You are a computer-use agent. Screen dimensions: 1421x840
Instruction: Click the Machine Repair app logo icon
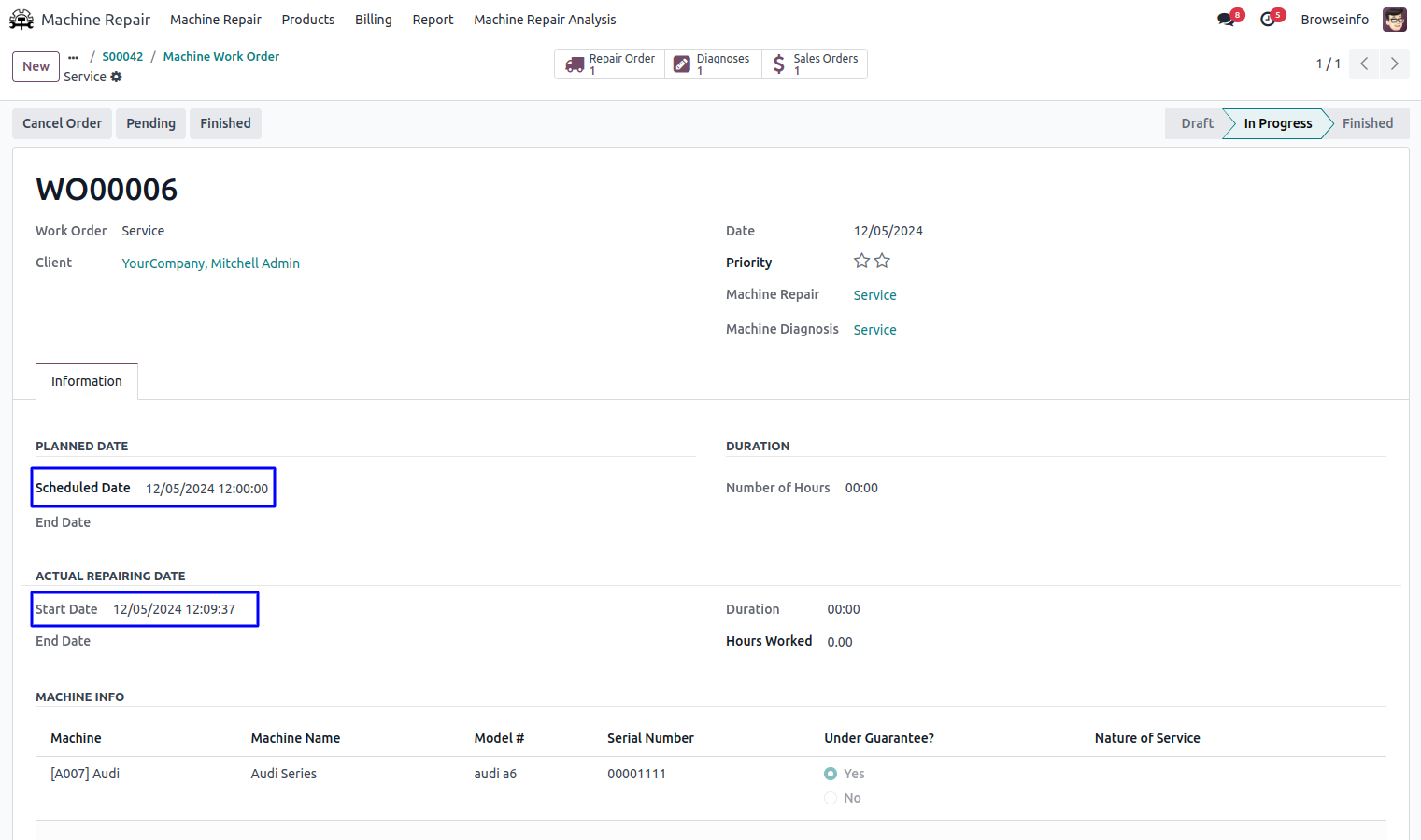(x=21, y=20)
